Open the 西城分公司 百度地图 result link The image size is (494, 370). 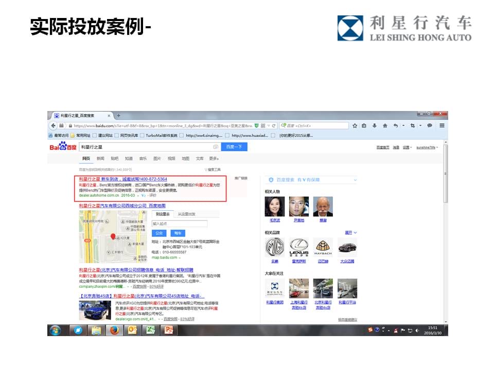pos(122,206)
